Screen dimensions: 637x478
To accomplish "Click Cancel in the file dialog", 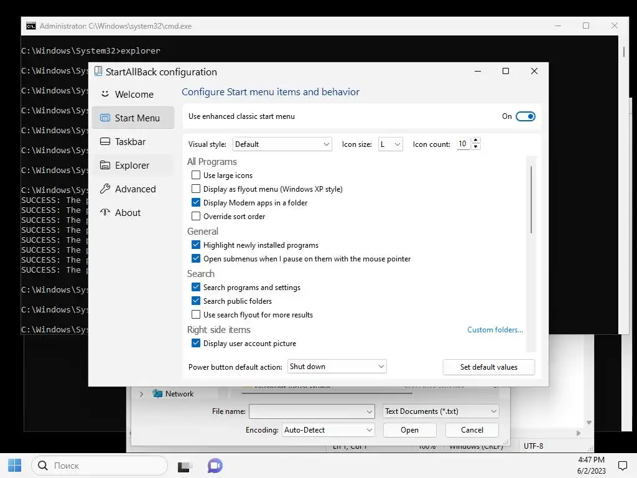I will click(472, 429).
